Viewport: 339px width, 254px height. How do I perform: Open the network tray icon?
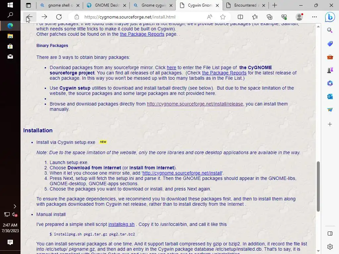[7, 214]
